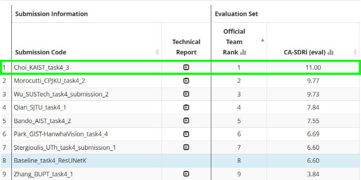
Task: Select the Zhang_BUPT_task4_1 submission row
Action: coord(180,174)
